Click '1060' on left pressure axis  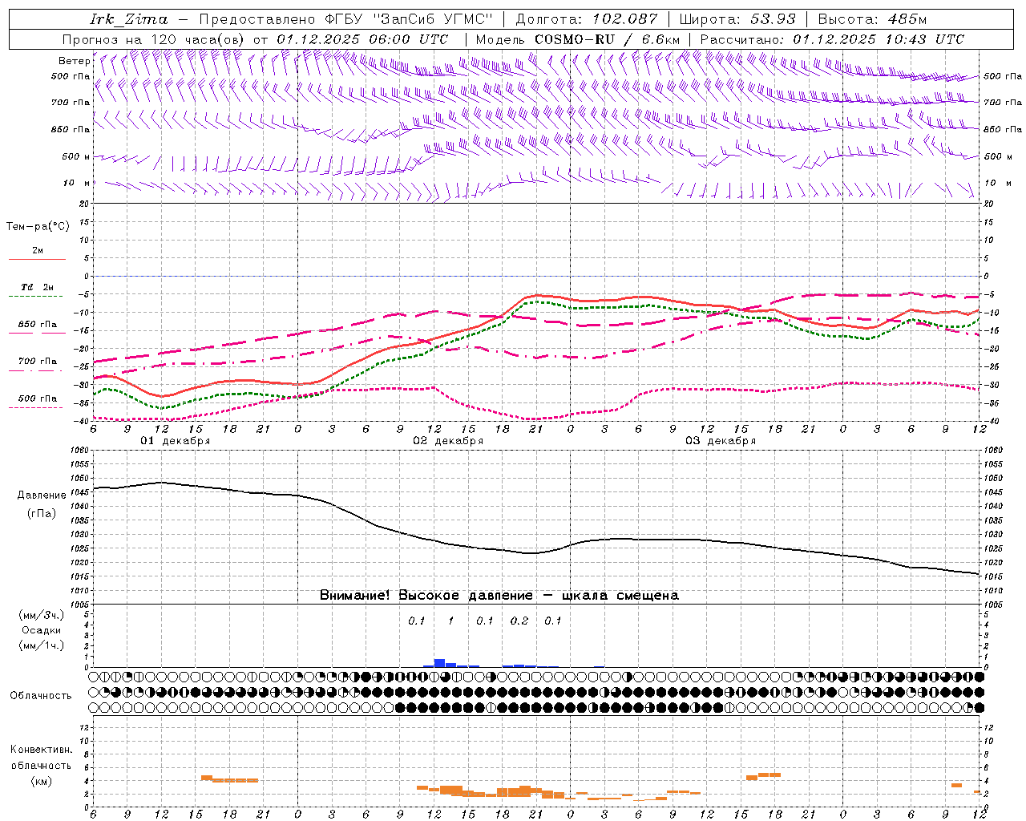click(80, 451)
